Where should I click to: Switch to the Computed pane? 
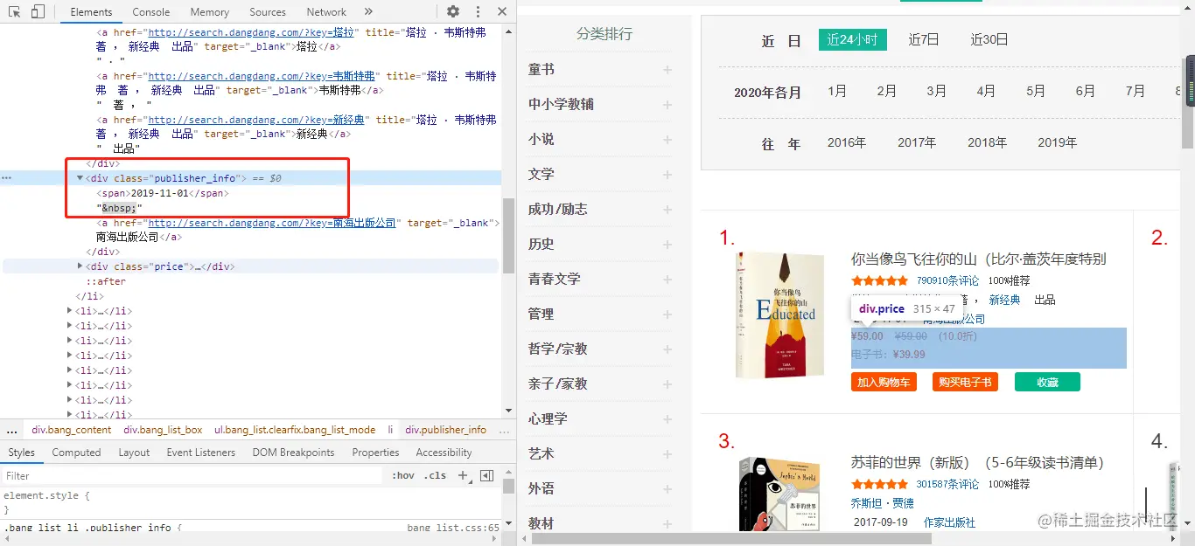(x=76, y=453)
